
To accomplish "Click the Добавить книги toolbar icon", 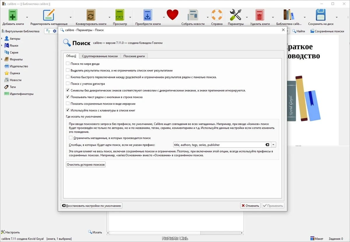I will point(13,15).
